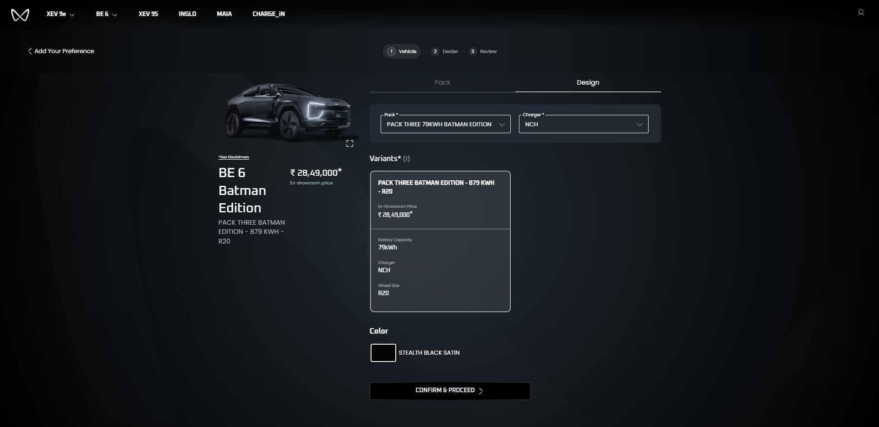
Task: Open the Charger NCH dropdown
Action: [x=583, y=124]
